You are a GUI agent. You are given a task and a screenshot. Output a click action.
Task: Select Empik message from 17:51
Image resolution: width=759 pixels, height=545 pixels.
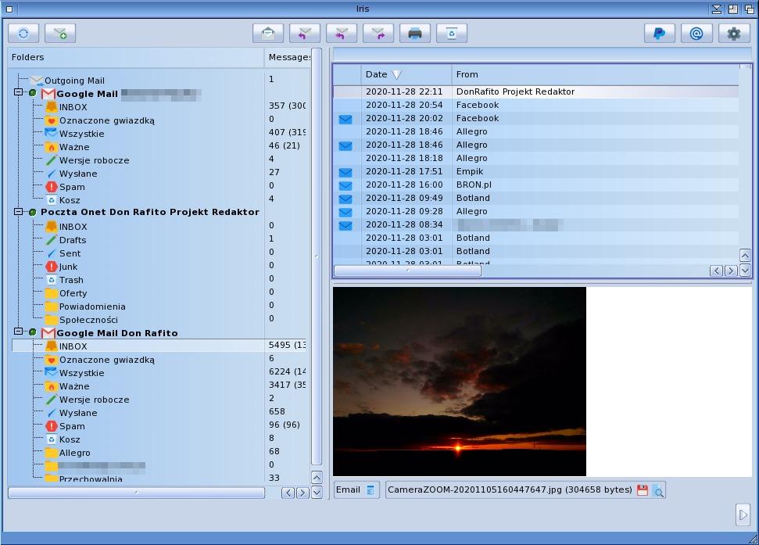536,172
